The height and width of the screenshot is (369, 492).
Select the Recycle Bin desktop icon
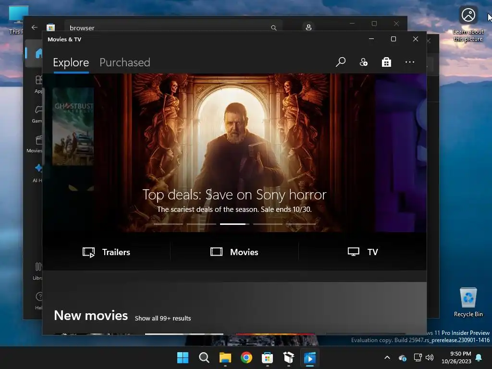click(468, 302)
